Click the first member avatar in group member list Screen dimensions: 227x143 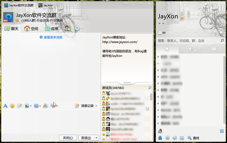(x=108, y=93)
